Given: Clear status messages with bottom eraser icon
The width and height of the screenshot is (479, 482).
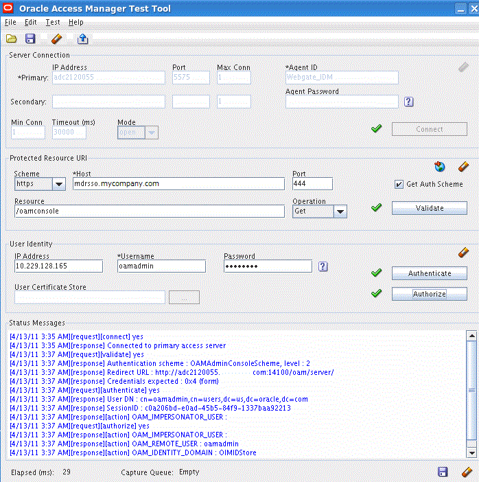Looking at the screenshot, I should click(x=467, y=472).
